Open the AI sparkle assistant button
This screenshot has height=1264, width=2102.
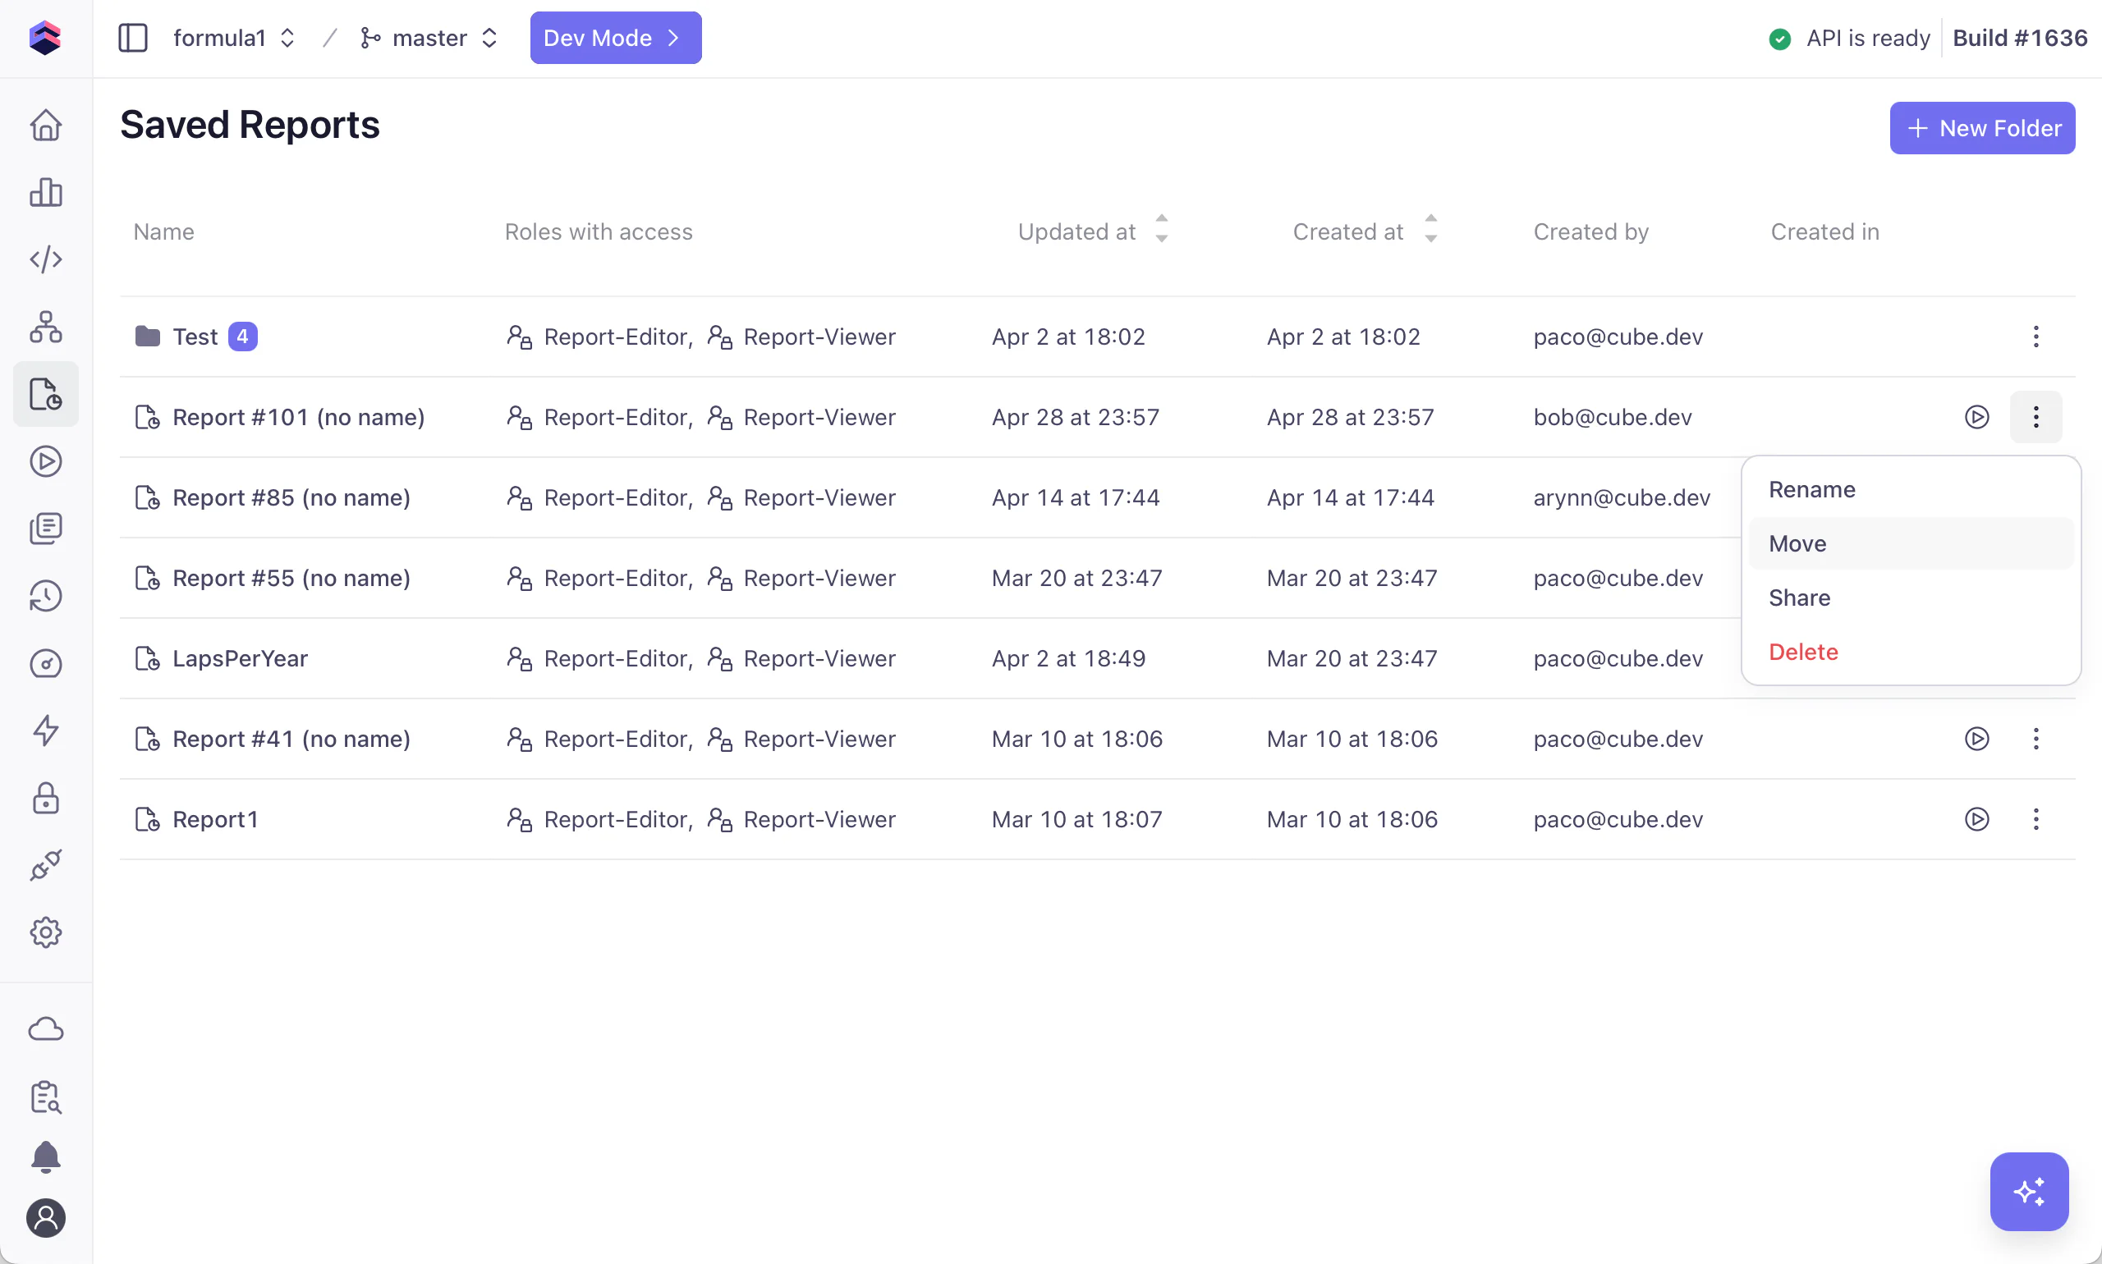click(x=2029, y=1191)
